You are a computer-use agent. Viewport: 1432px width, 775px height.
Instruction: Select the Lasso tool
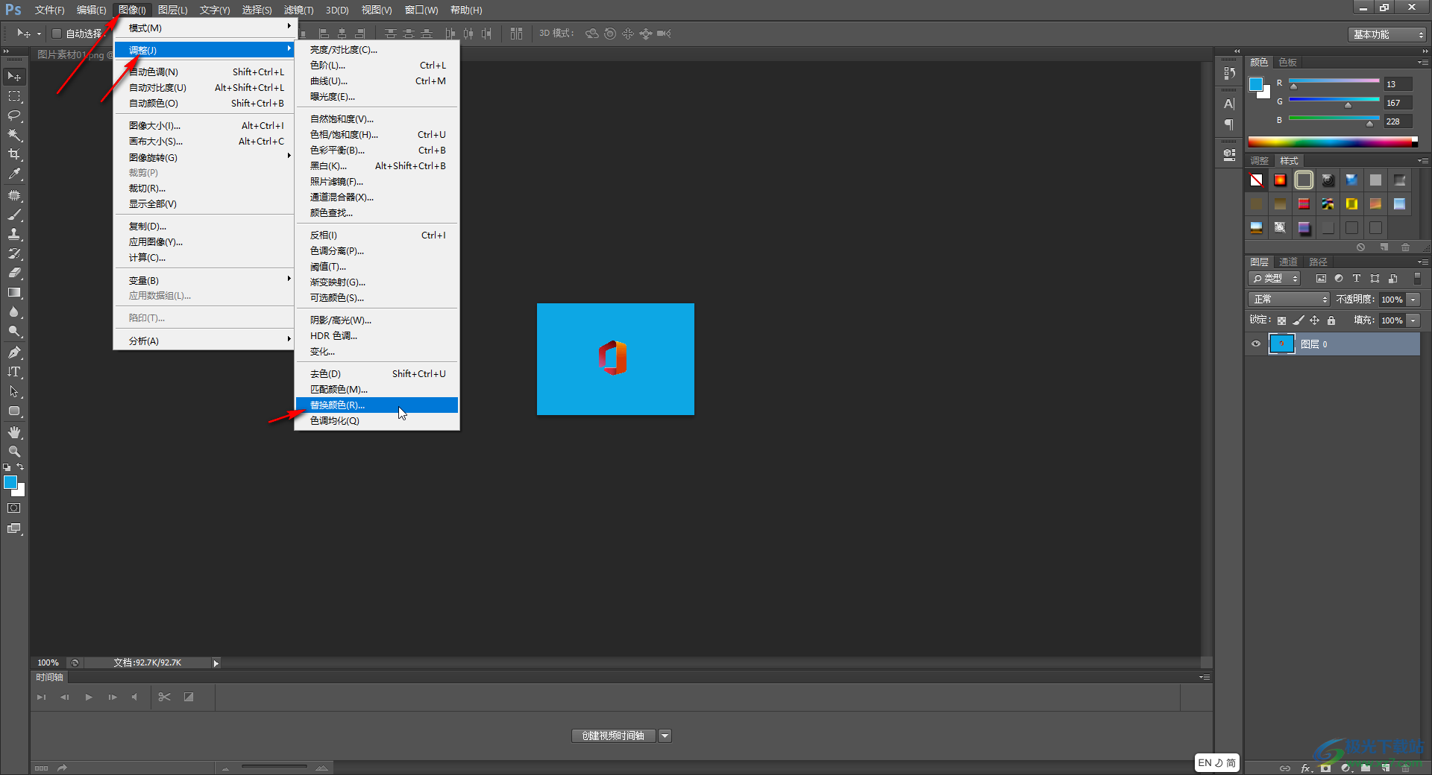tap(14, 116)
